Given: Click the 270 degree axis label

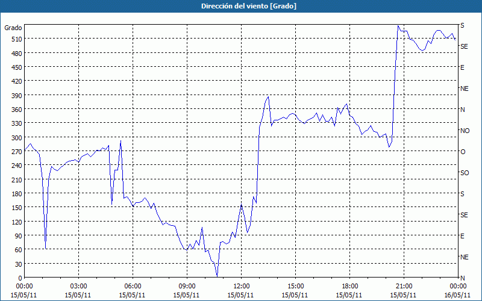Looking at the screenshot, I should 17,152.
